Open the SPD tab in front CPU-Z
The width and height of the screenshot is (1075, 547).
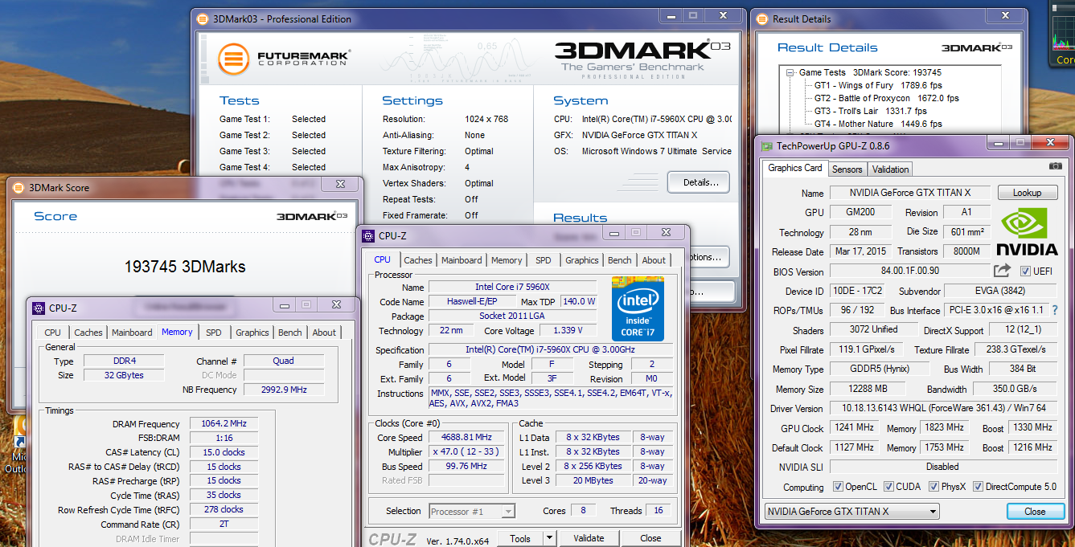544,260
